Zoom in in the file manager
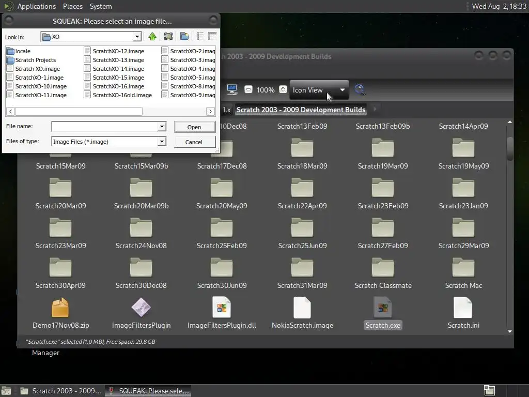This screenshot has height=397, width=529. [283, 89]
